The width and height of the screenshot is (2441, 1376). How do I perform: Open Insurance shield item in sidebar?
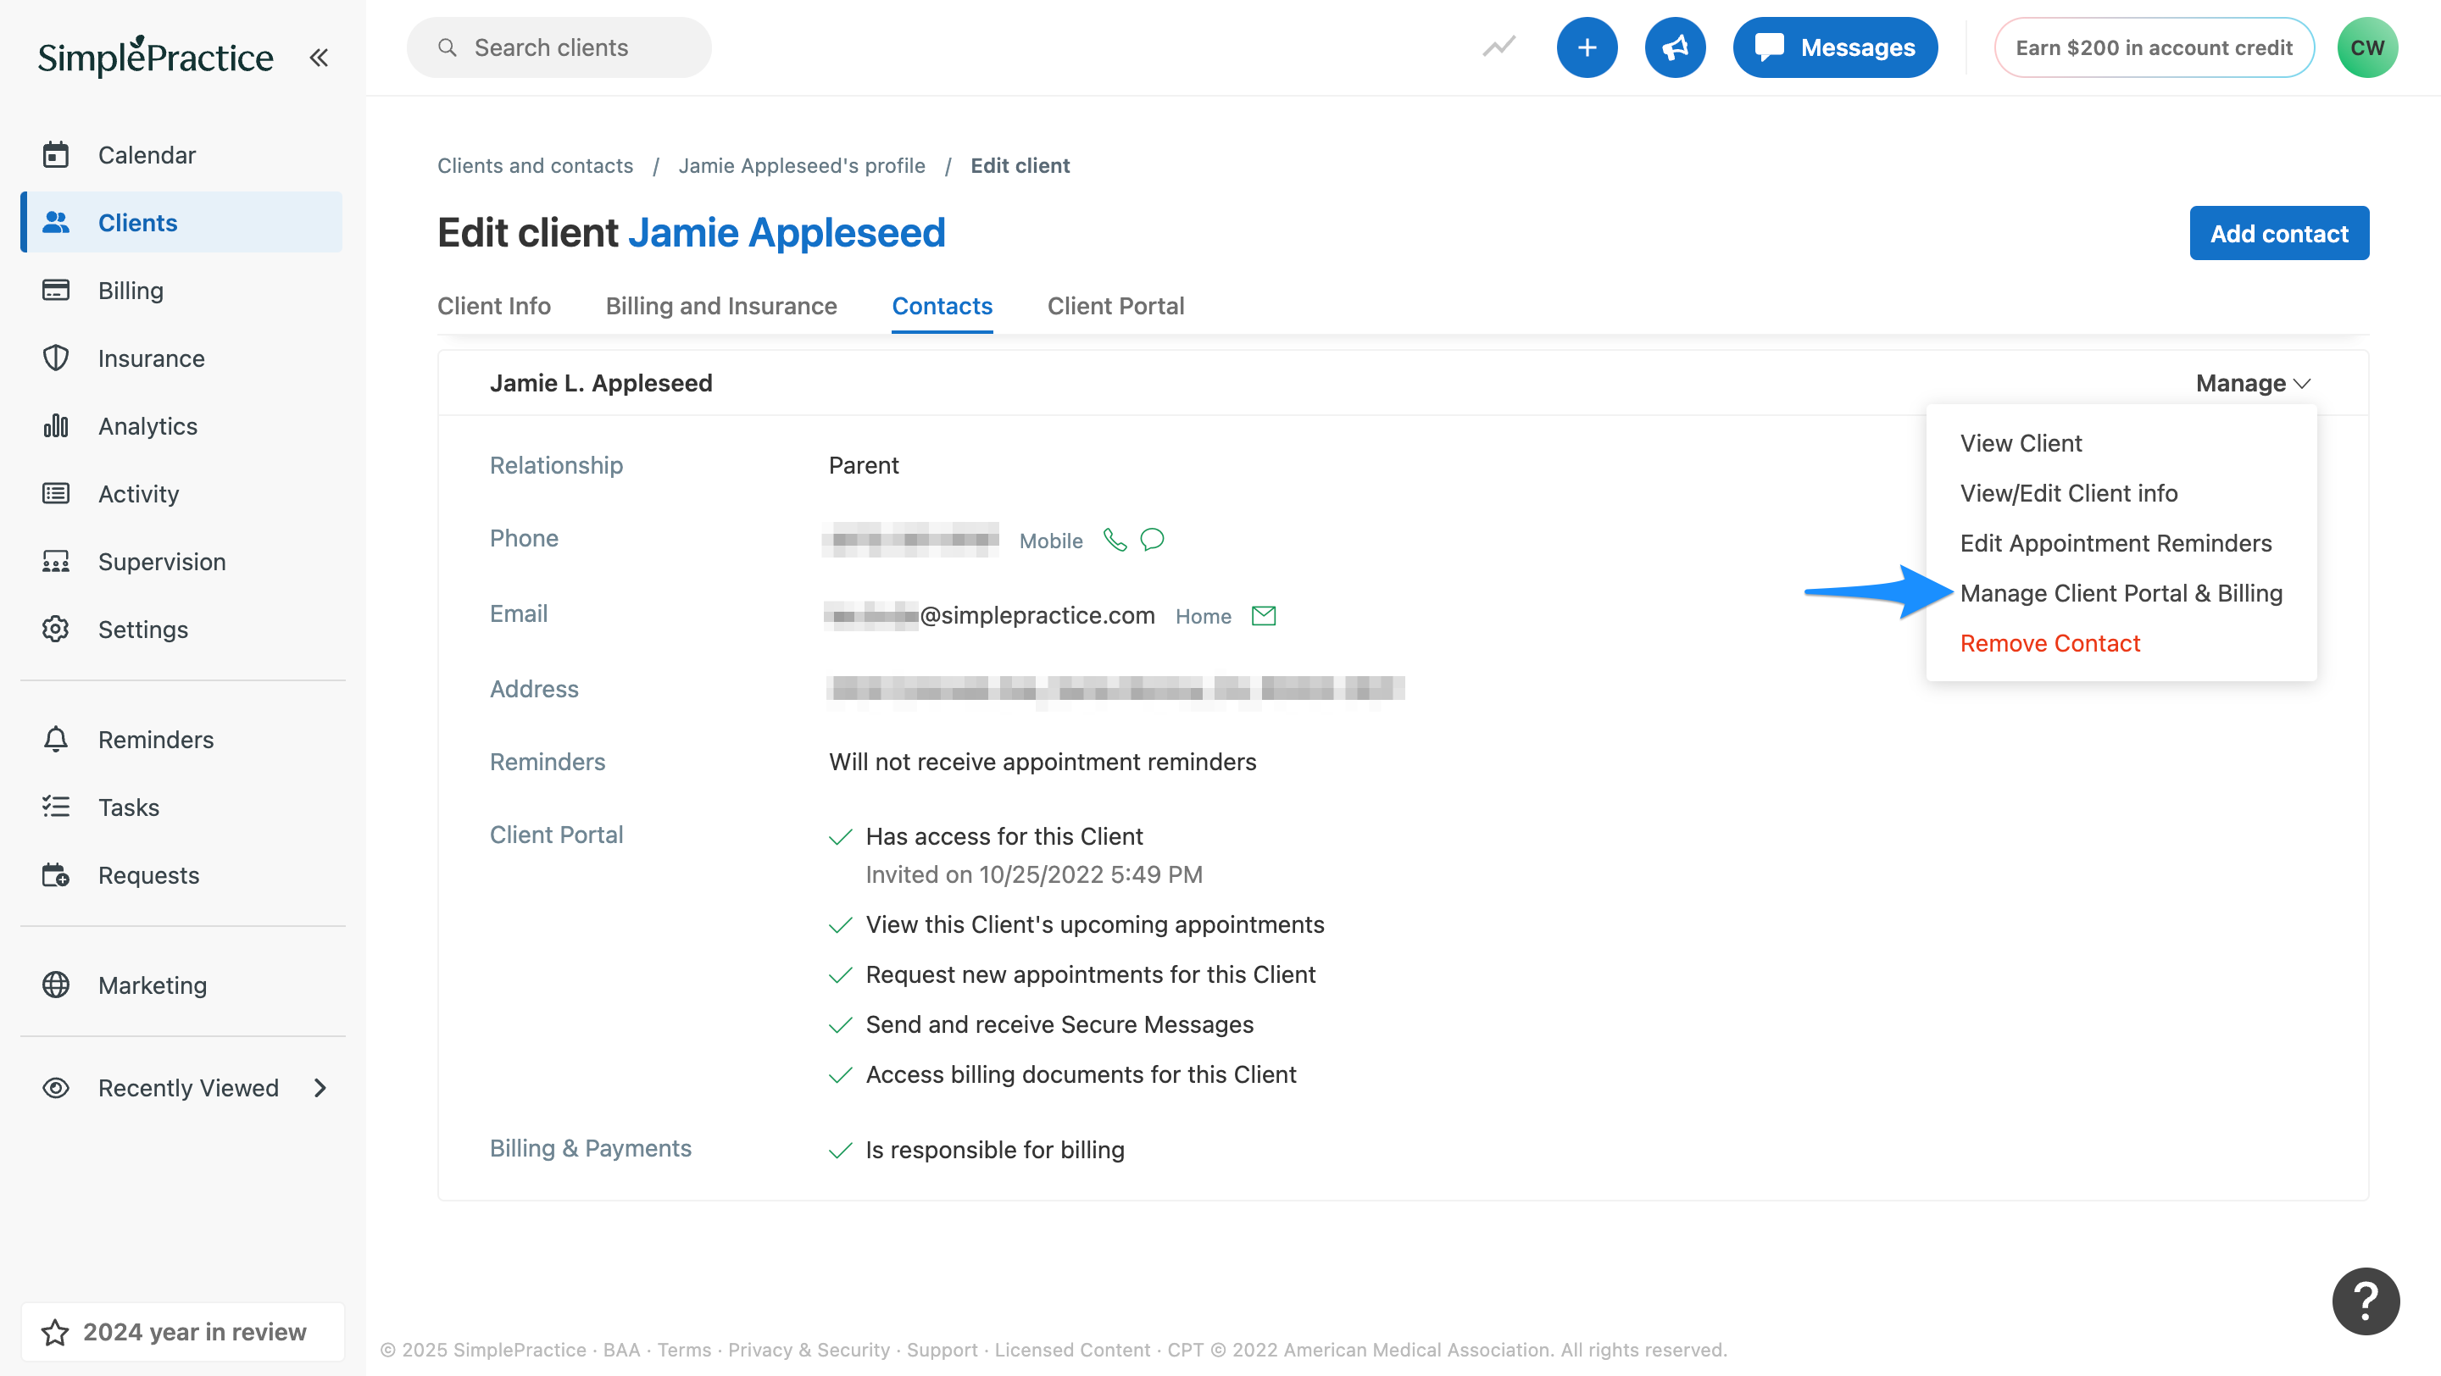click(x=182, y=358)
